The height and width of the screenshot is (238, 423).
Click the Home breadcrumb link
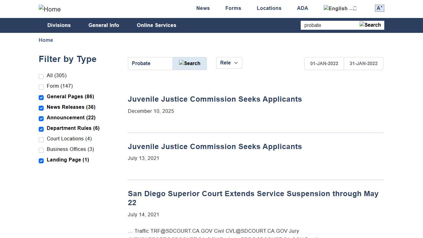click(x=46, y=40)
